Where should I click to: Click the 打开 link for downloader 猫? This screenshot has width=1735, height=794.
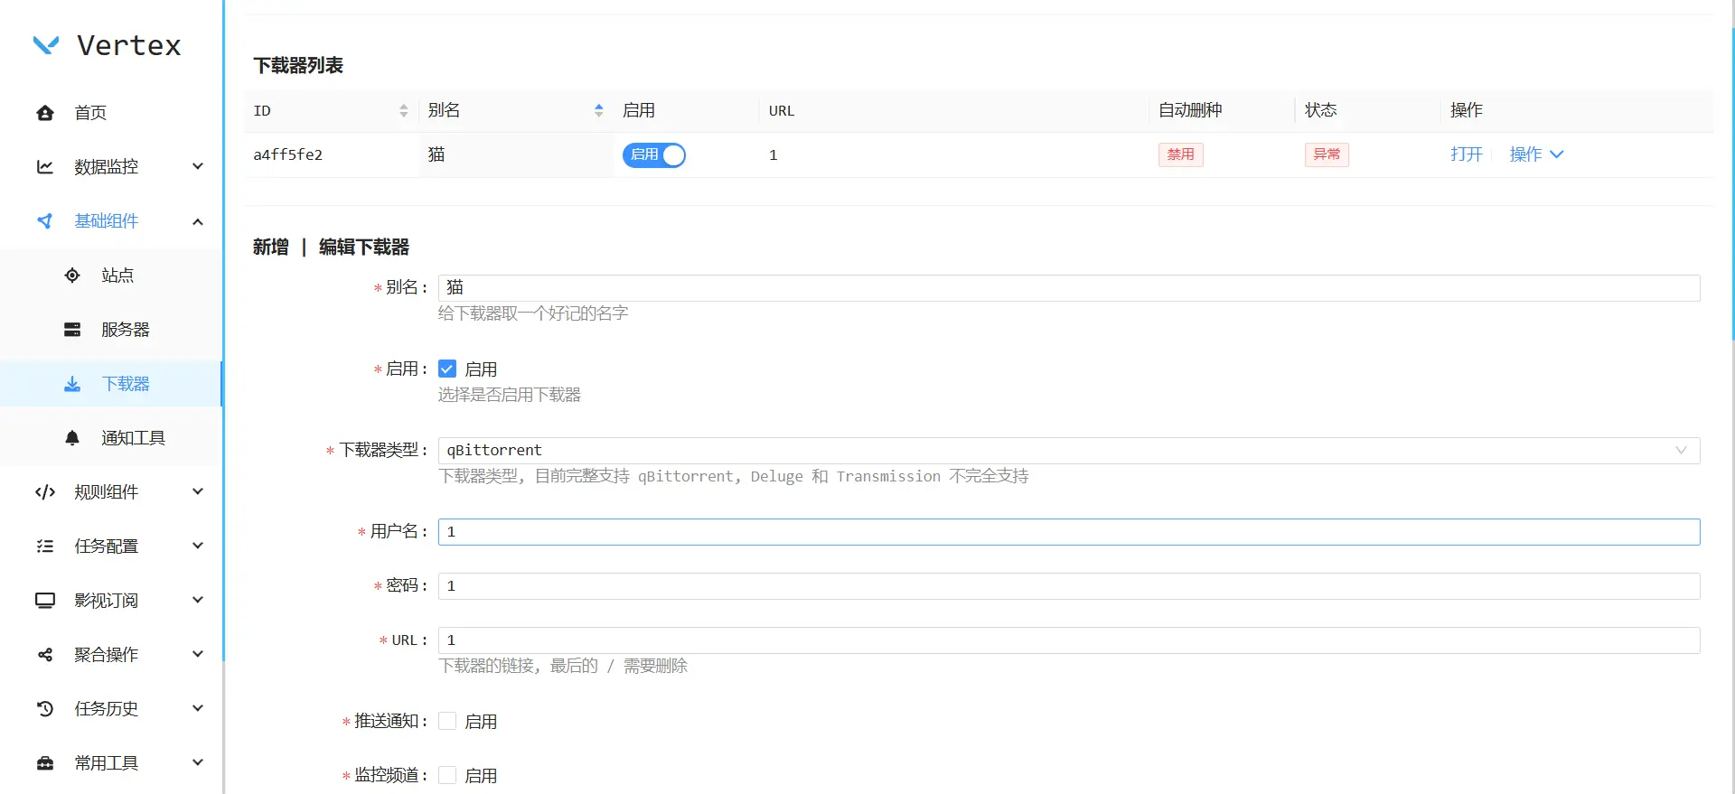tap(1466, 154)
